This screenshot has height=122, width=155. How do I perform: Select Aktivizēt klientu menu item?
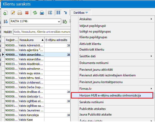(116, 44)
